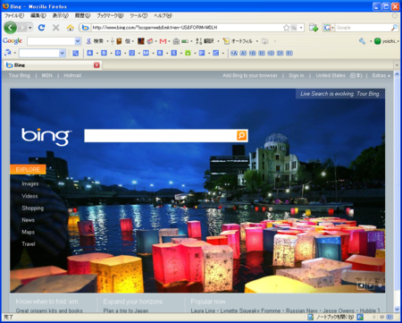The width and height of the screenshot is (402, 323).
Task: Close the Bing tab with red X
Action: [x=96, y=65]
